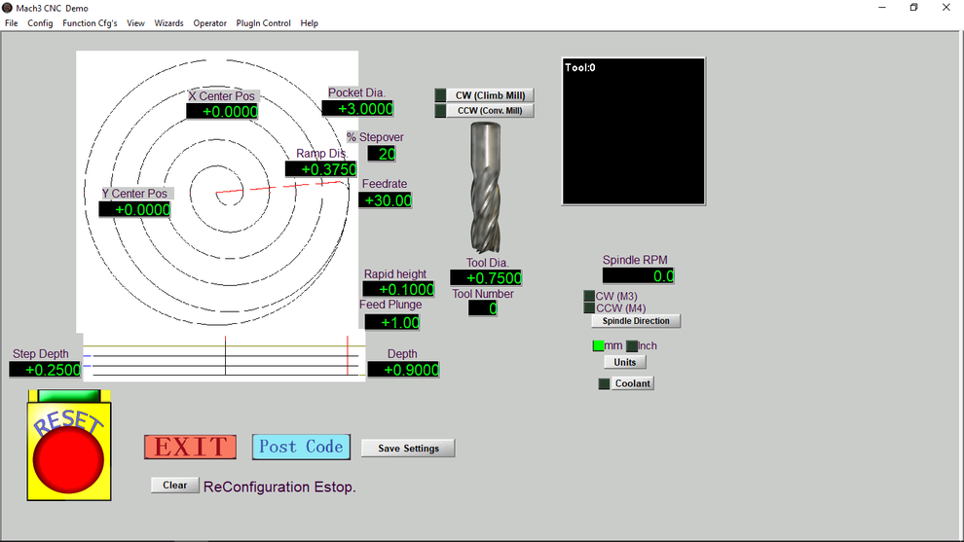This screenshot has height=542, width=964.
Task: Open the PlugIn Control menu
Action: coord(263,23)
